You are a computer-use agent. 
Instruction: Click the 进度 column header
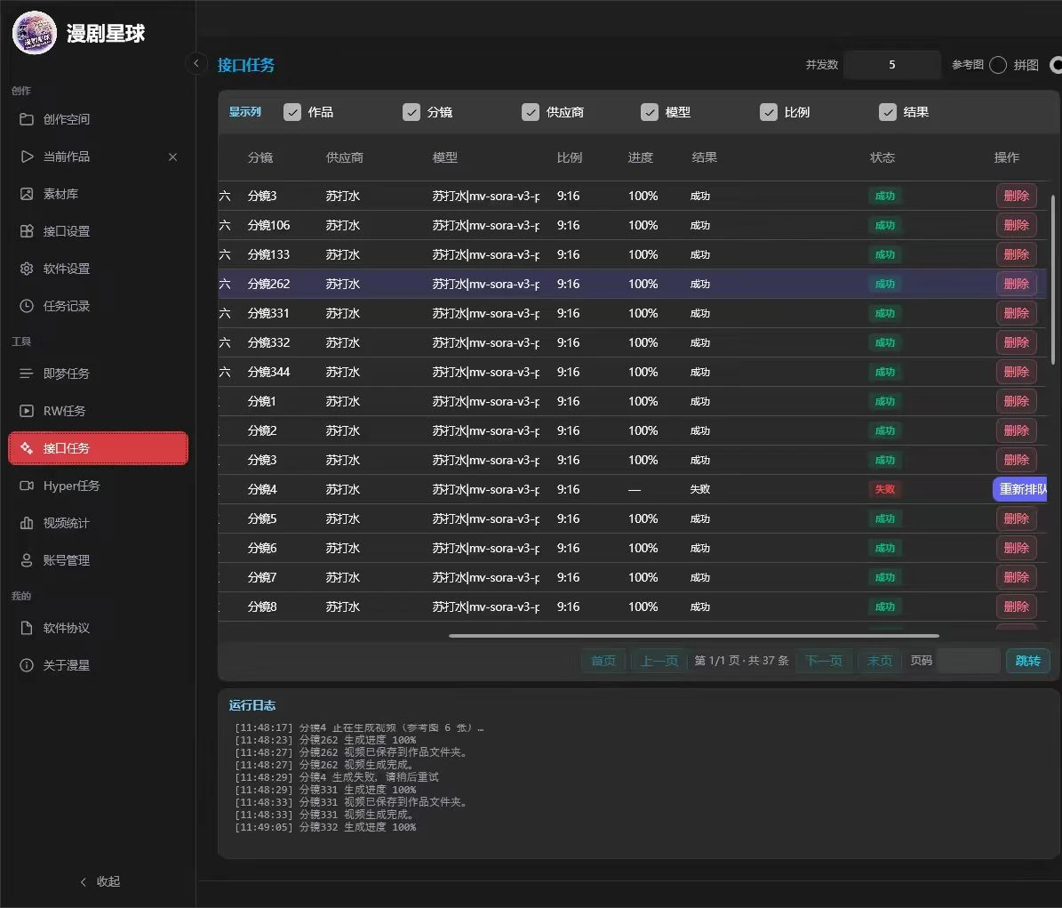pyautogui.click(x=640, y=157)
